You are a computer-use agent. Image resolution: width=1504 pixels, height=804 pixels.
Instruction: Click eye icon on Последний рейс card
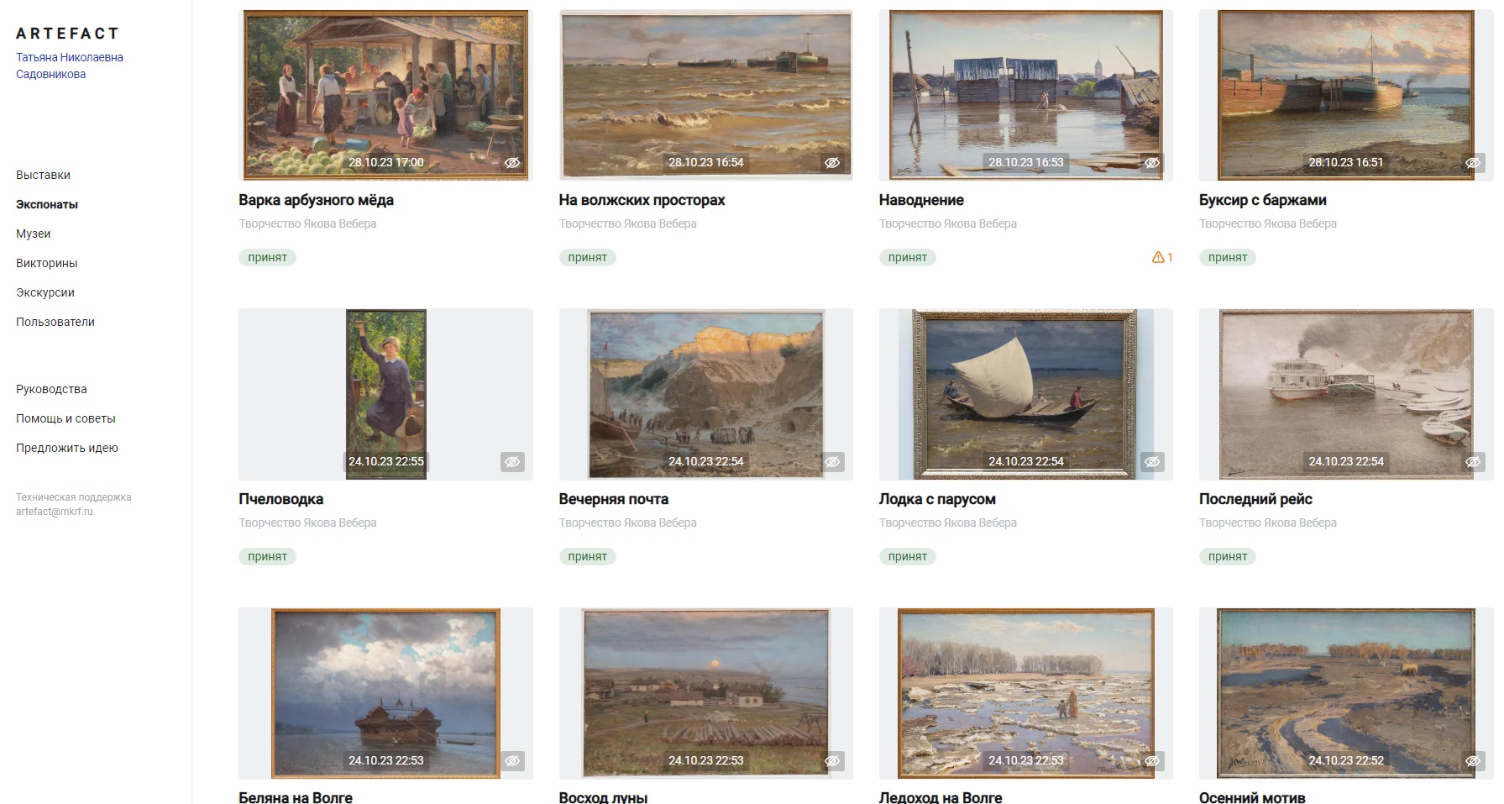coord(1473,462)
